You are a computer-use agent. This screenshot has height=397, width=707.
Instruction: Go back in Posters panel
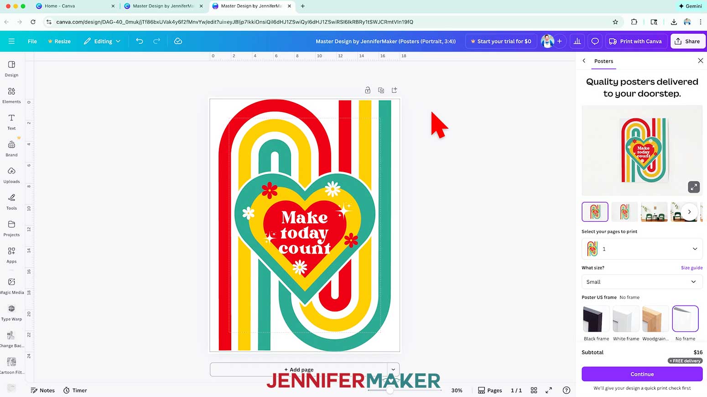pyautogui.click(x=584, y=61)
